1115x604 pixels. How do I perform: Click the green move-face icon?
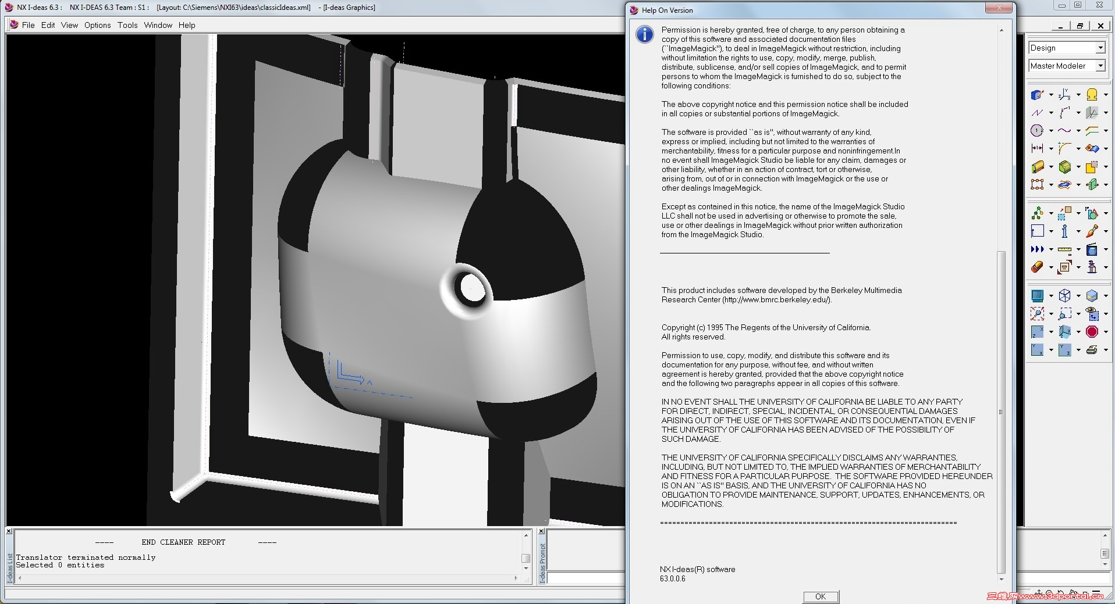(1092, 185)
